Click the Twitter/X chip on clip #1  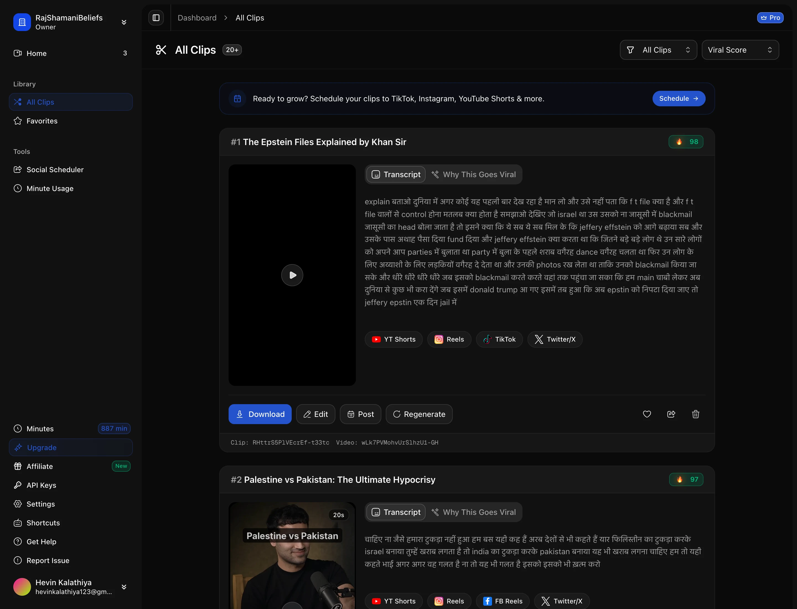pyautogui.click(x=555, y=339)
